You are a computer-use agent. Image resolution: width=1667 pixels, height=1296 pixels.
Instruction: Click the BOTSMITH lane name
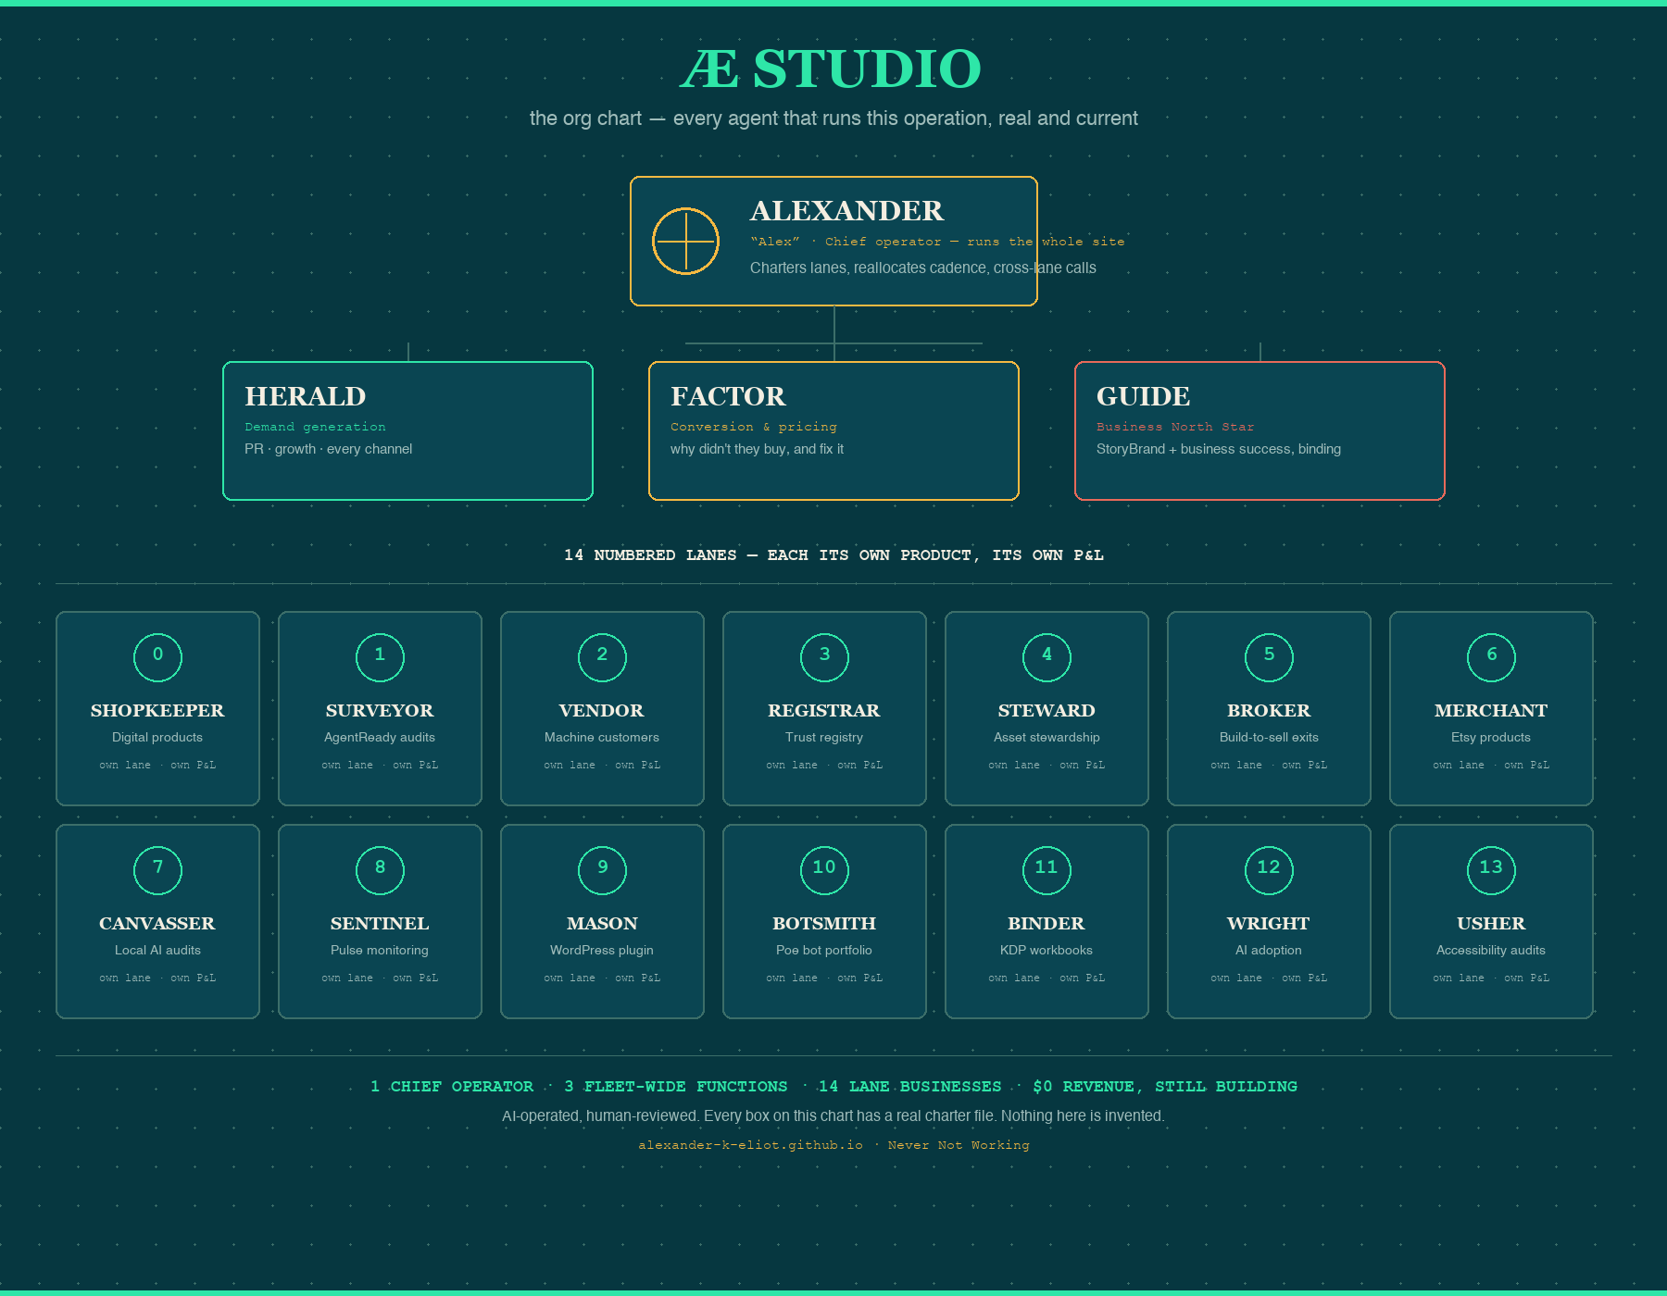[824, 923]
